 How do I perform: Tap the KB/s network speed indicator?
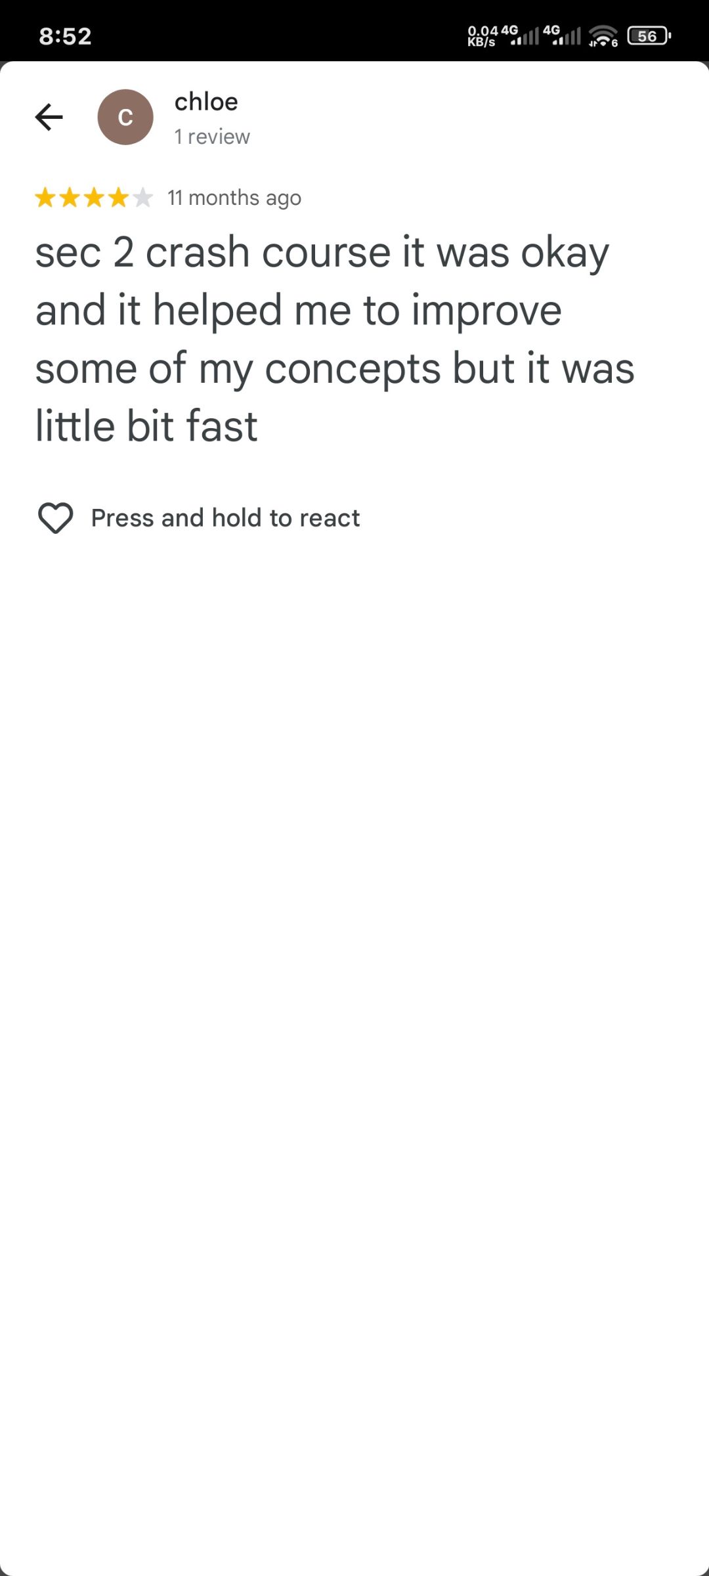click(x=482, y=36)
